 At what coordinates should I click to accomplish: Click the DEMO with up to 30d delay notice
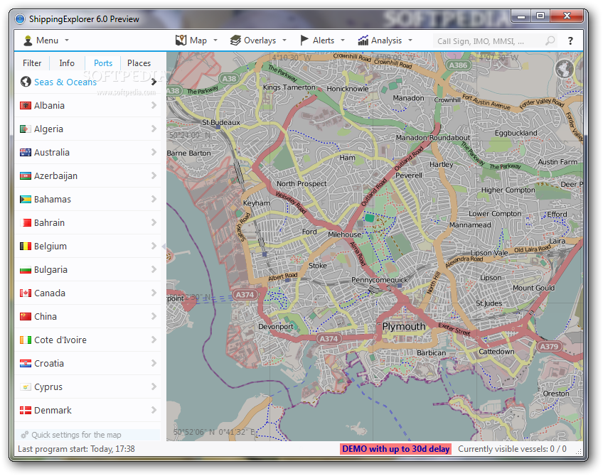click(395, 449)
